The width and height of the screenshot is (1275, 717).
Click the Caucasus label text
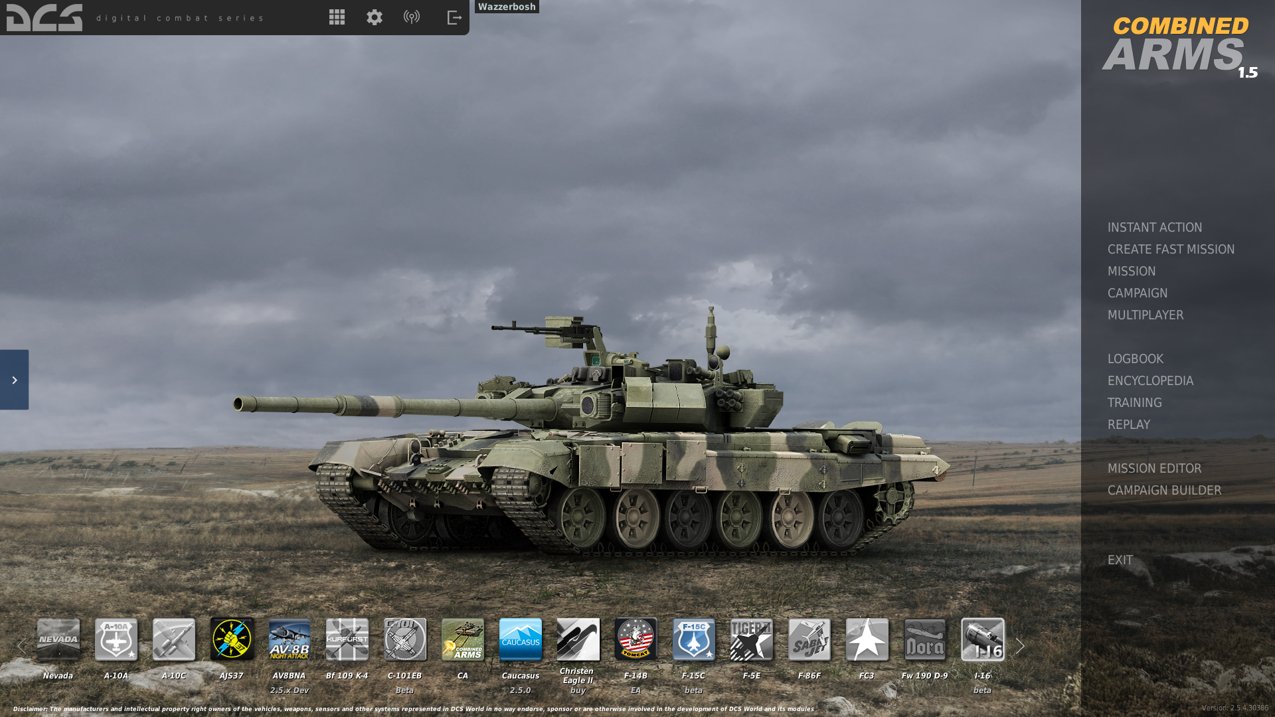pos(521,676)
